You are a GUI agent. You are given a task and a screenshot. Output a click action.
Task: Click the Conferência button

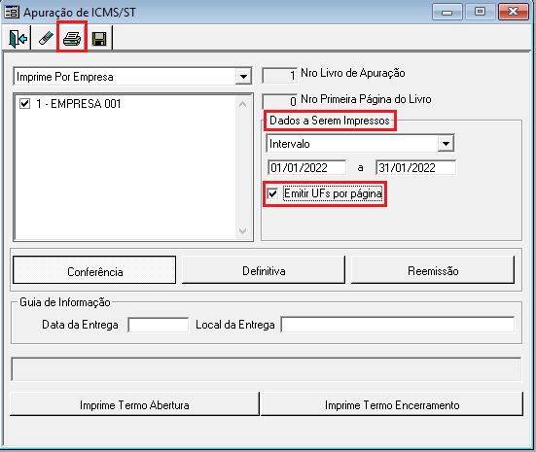click(94, 270)
